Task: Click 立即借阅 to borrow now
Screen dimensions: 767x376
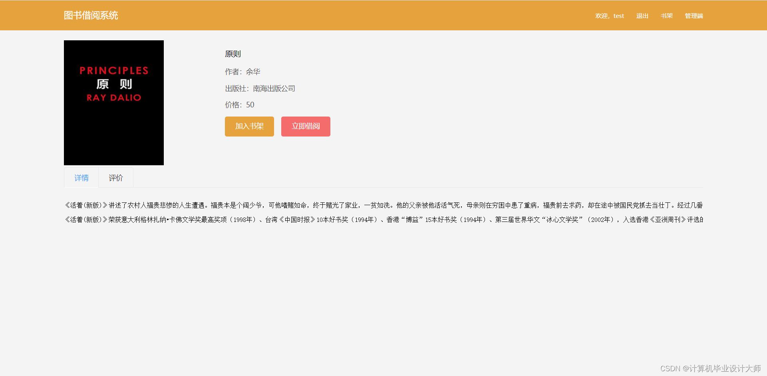Action: 305,126
